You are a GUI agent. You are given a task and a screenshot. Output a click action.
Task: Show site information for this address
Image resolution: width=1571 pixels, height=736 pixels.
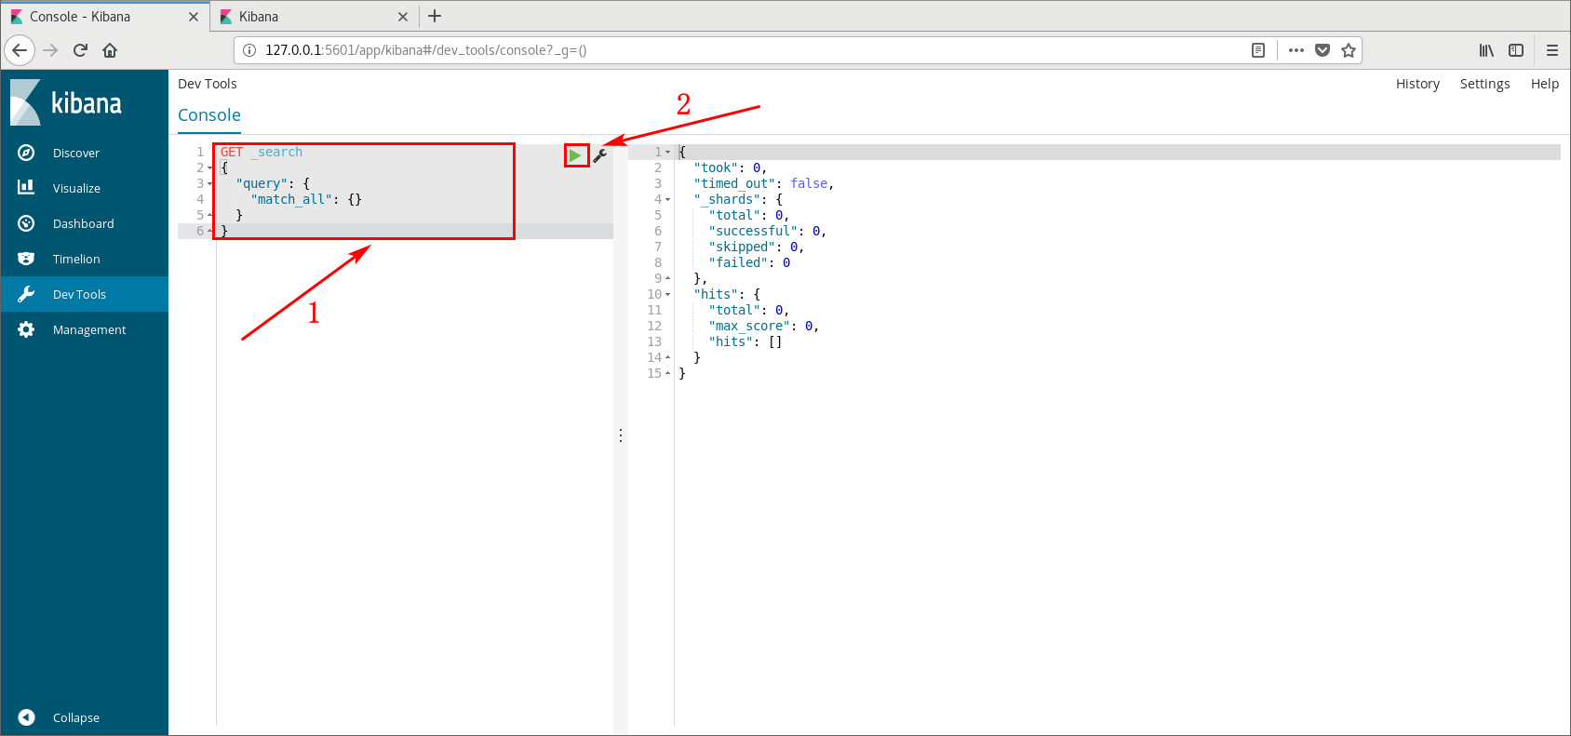[249, 50]
